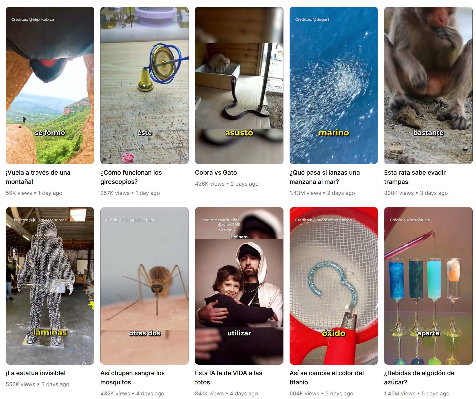Screen dimensions: 476x399
Task: Click title "¿Cómo funcionan los giroscopios?"
Action: [131, 177]
